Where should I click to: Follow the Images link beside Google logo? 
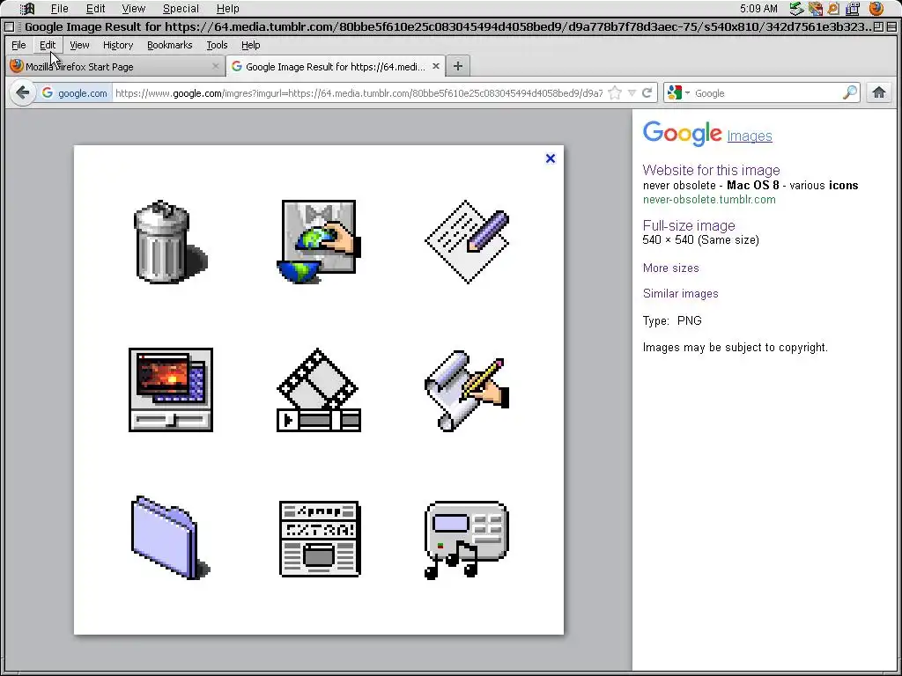point(750,136)
